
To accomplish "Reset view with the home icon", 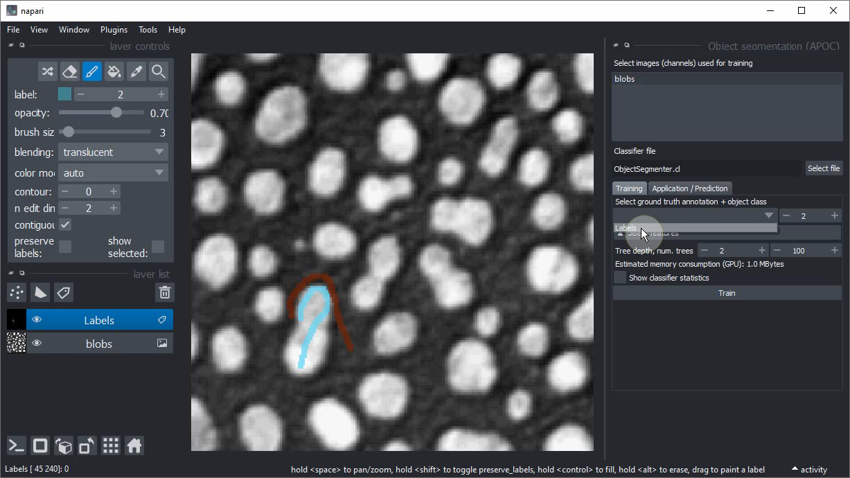I will point(134,445).
